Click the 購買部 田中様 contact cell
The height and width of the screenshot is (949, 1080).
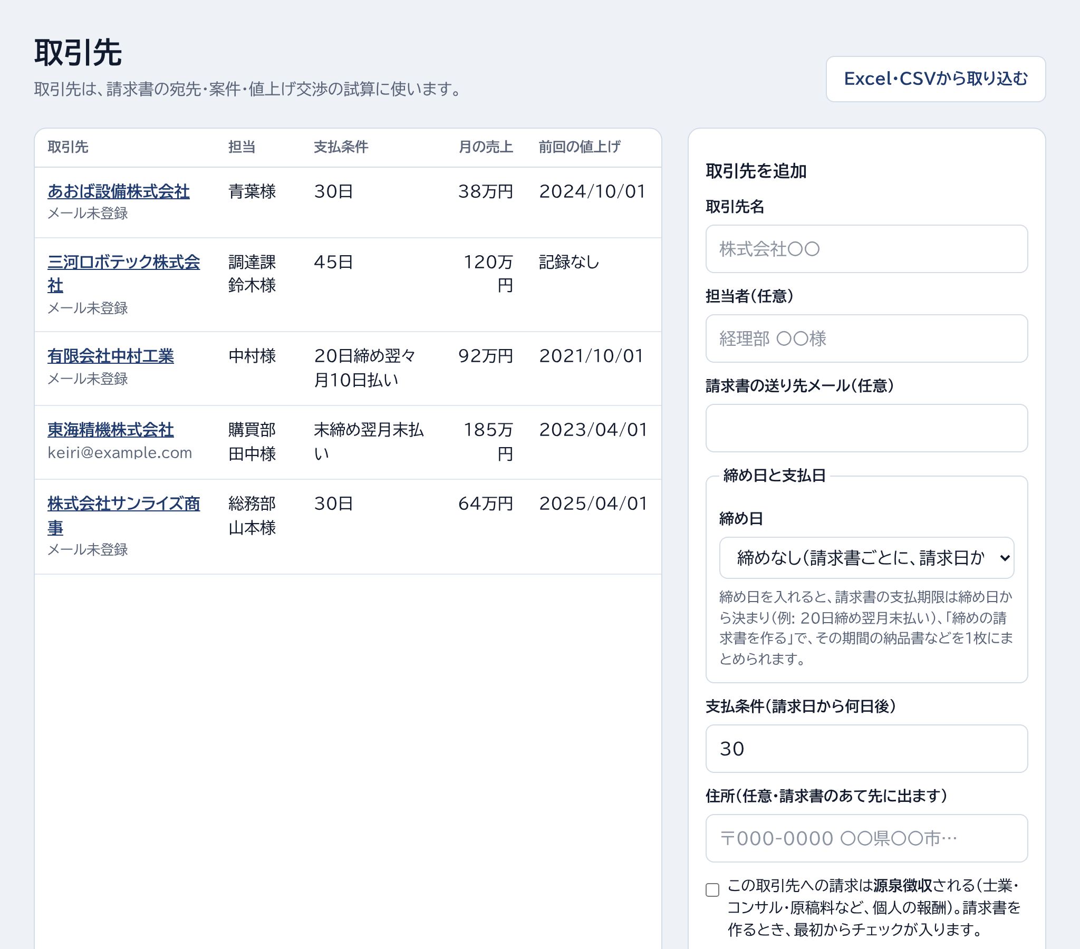click(x=252, y=441)
